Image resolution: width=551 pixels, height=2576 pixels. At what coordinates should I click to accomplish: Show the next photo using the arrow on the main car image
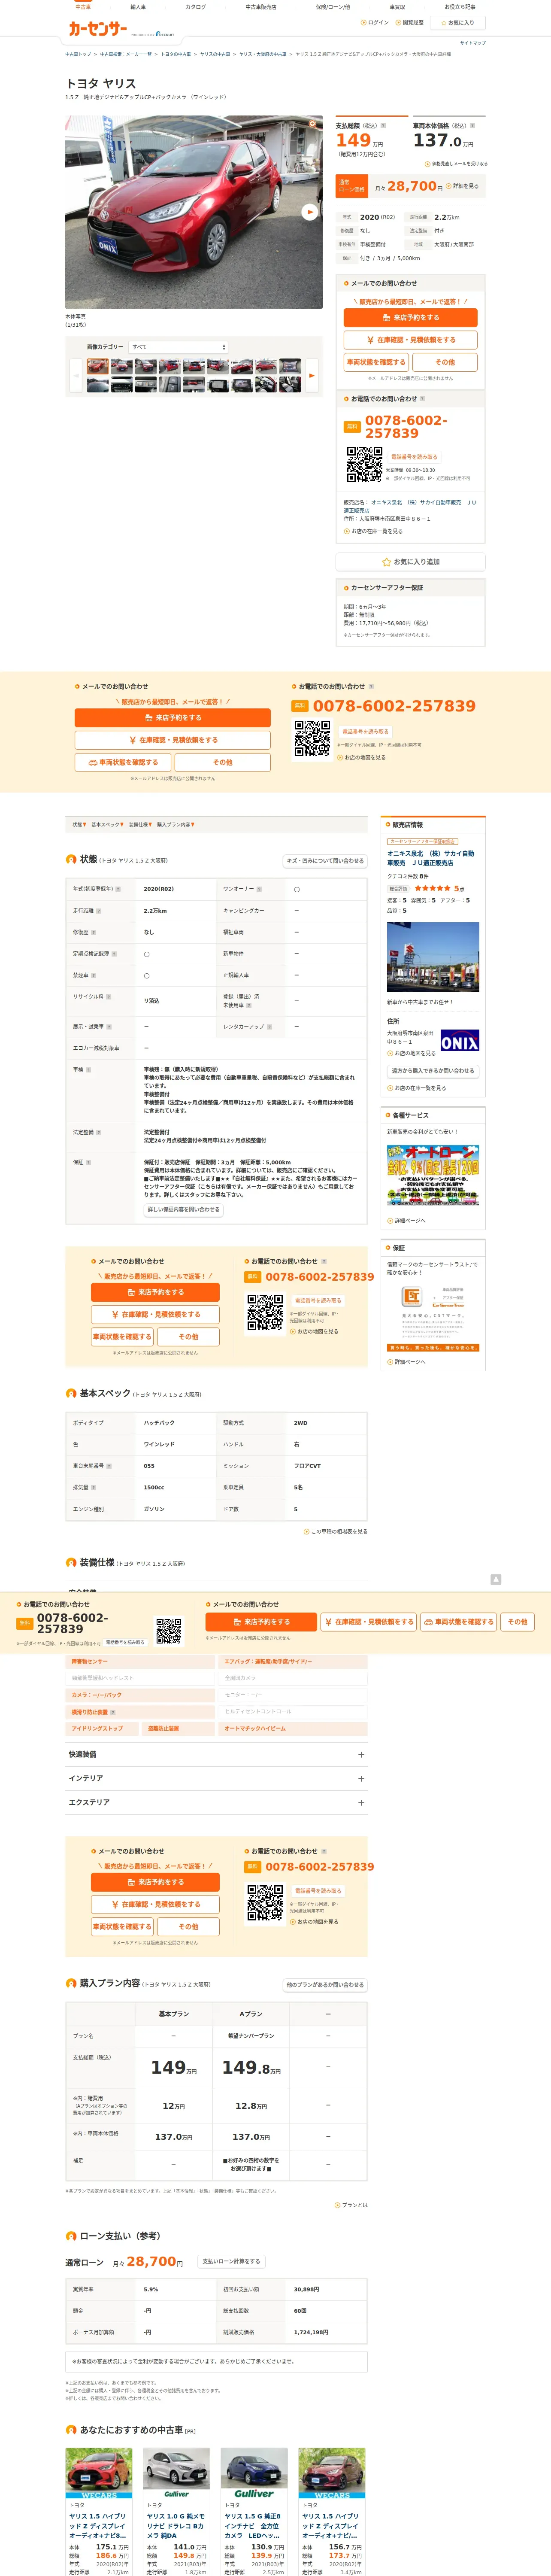pos(310,212)
